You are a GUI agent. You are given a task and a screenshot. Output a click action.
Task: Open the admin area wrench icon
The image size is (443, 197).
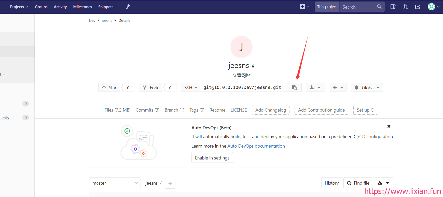128,7
